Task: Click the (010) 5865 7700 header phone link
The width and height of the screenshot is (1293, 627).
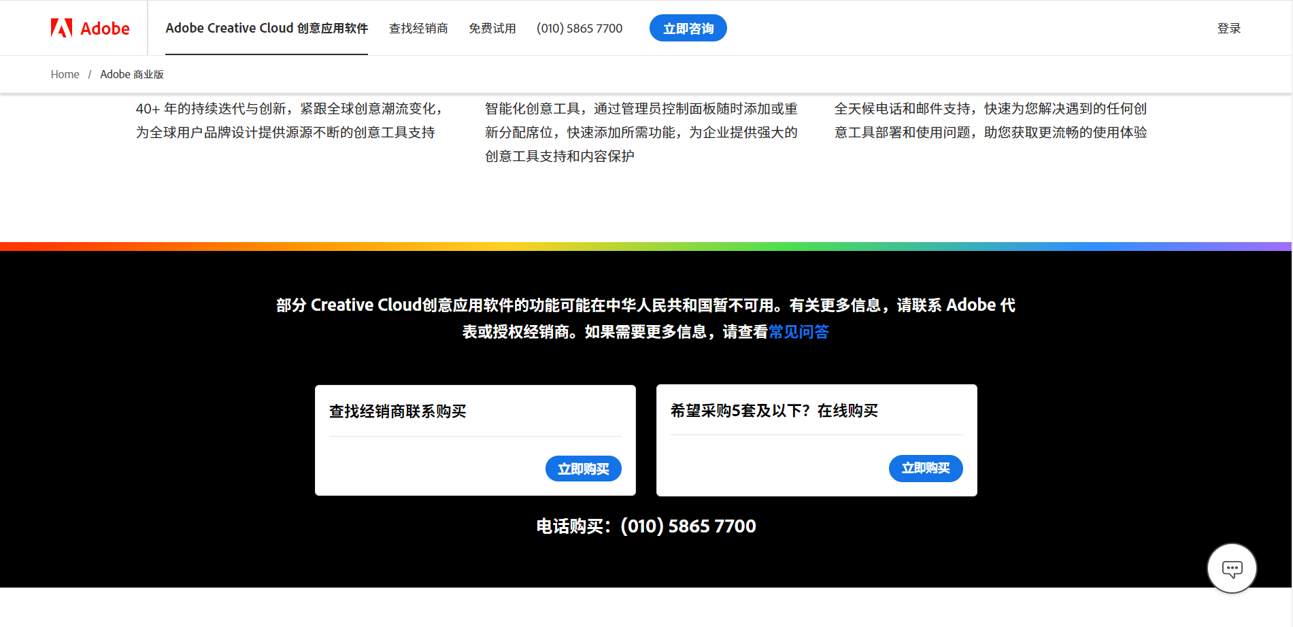Action: pos(580,28)
